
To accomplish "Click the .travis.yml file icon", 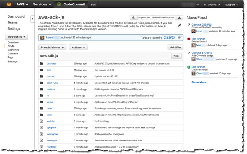I will click(x=42, y=140).
